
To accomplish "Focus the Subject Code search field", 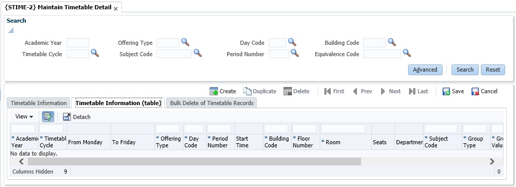I will tap(174, 54).
